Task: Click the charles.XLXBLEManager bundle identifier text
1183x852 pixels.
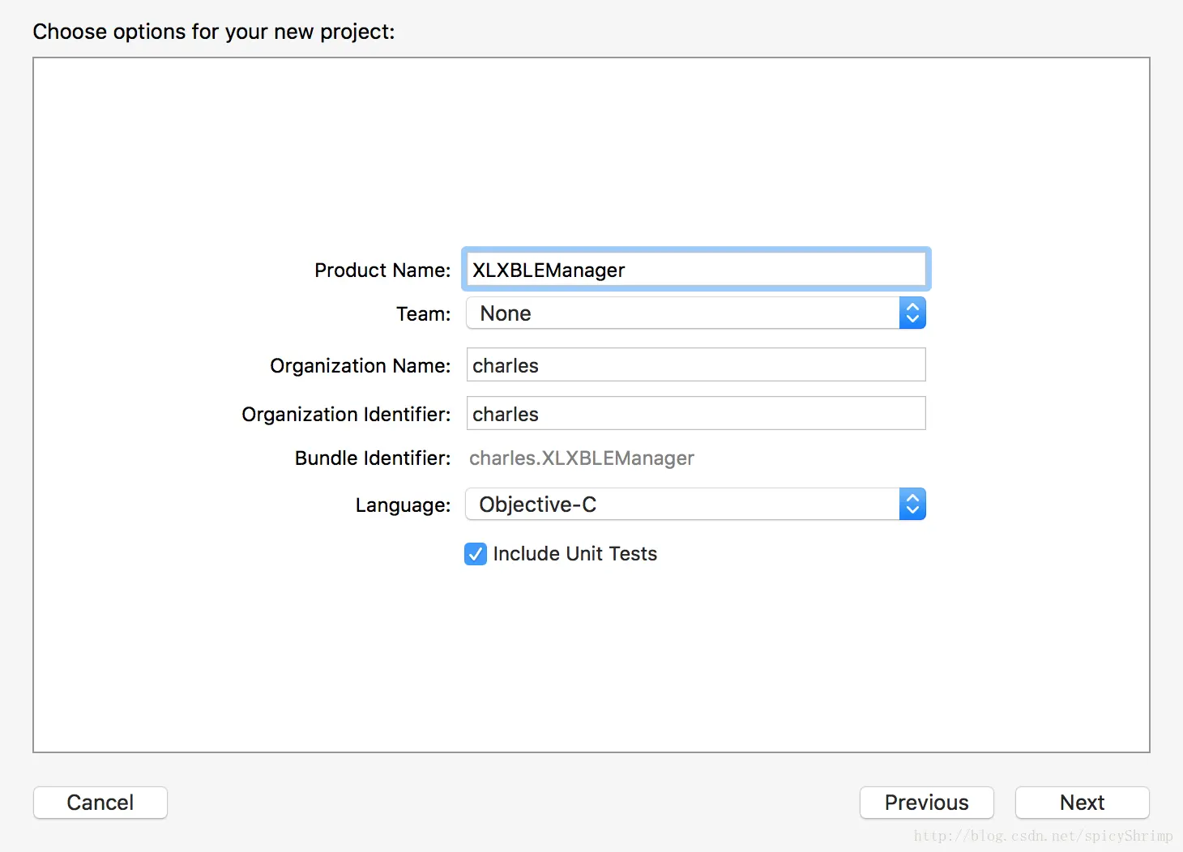Action: click(581, 458)
